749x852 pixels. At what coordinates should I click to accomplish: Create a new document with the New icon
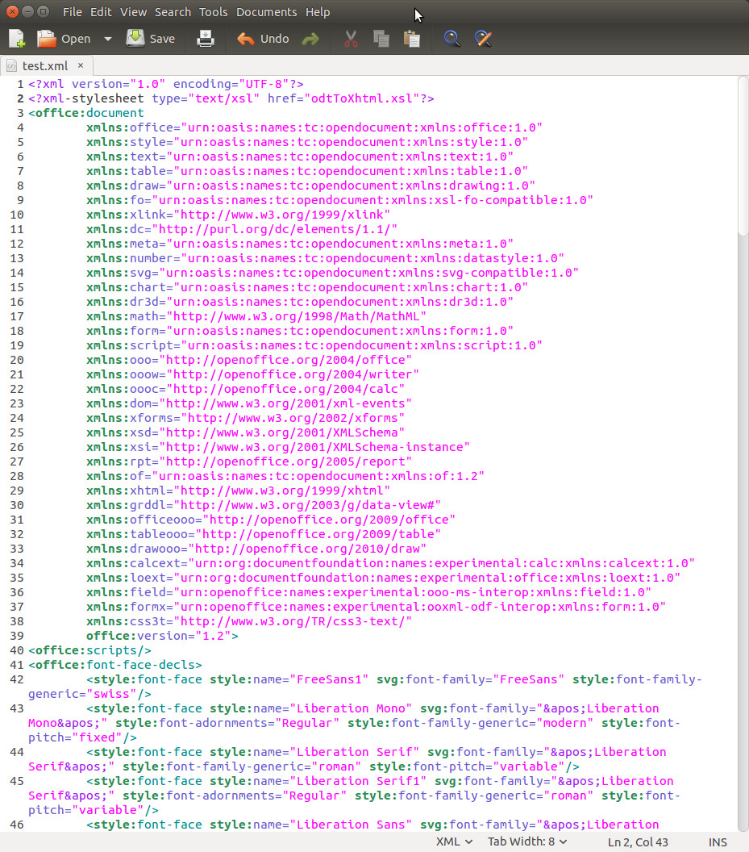17,39
